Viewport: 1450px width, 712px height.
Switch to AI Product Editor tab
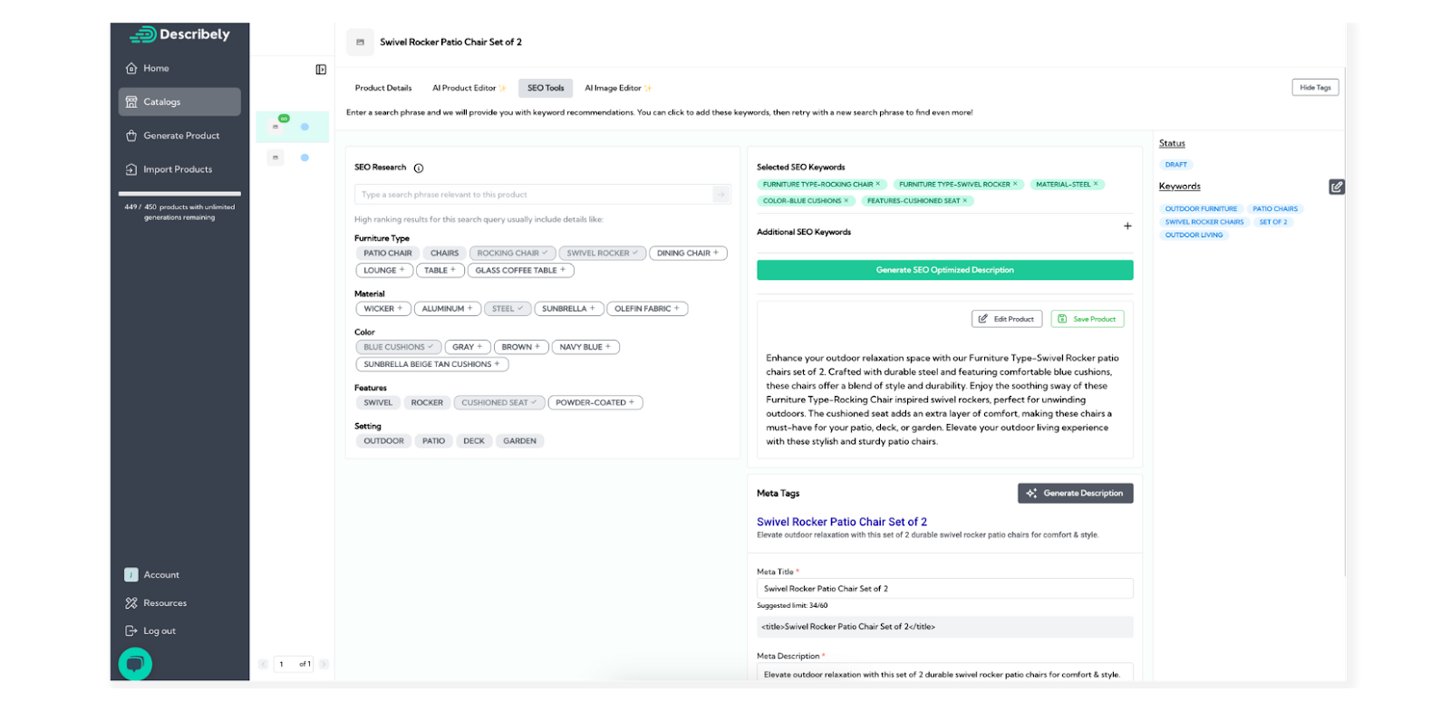click(x=468, y=88)
